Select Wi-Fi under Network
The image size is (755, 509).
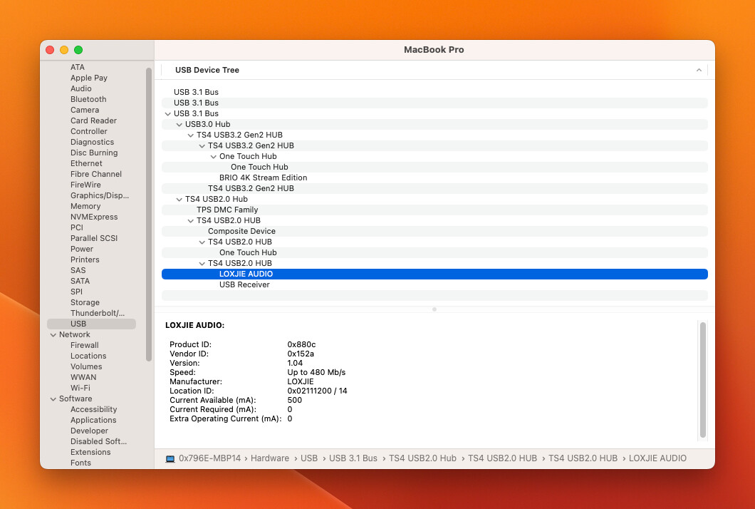(x=80, y=388)
